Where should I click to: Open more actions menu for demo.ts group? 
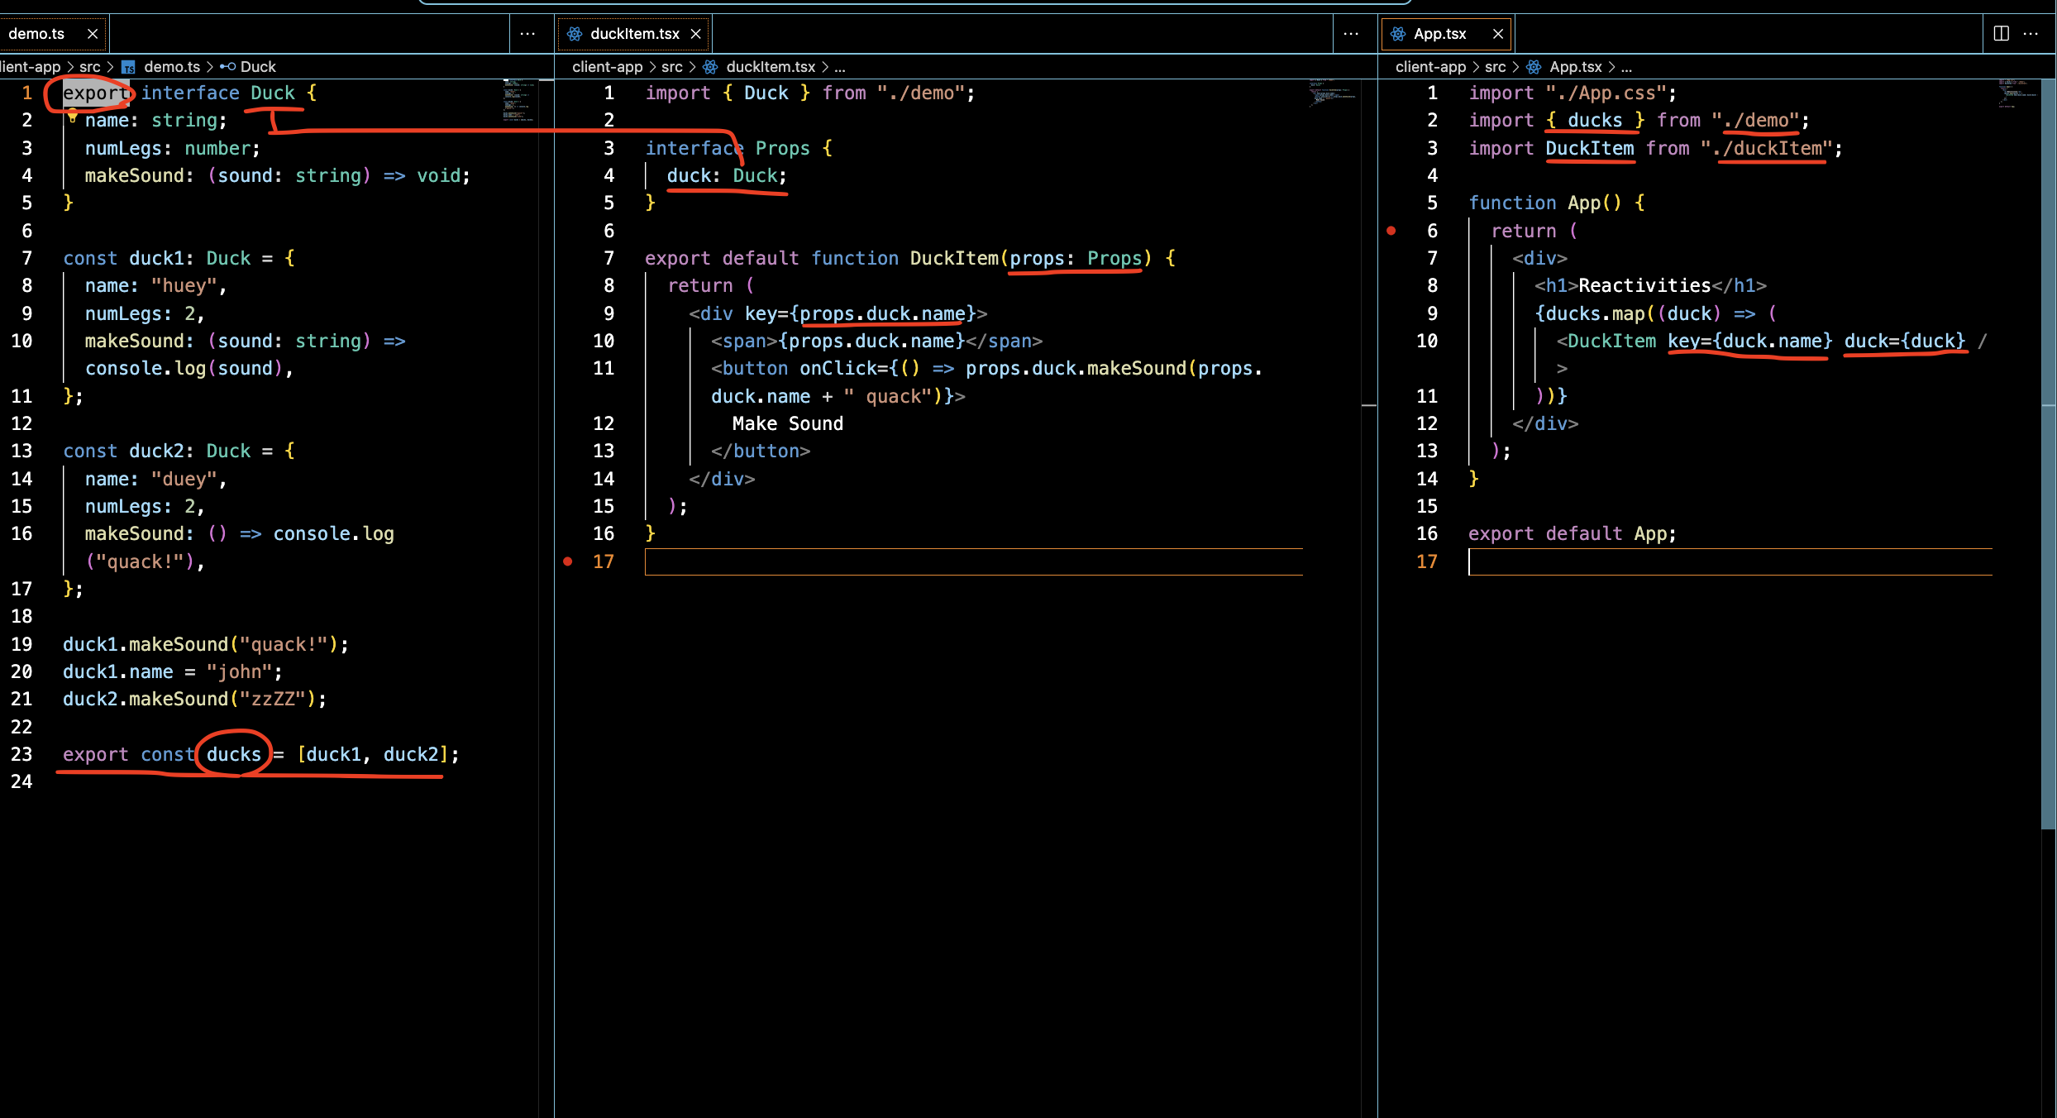pos(527,33)
